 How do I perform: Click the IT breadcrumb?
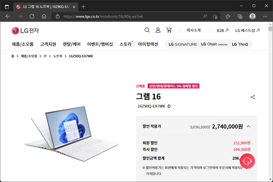pyautogui.click(x=45, y=56)
